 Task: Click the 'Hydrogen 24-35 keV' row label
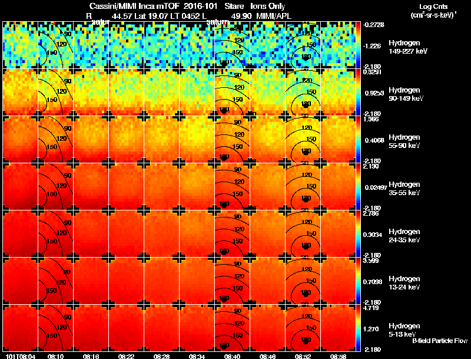click(x=404, y=236)
